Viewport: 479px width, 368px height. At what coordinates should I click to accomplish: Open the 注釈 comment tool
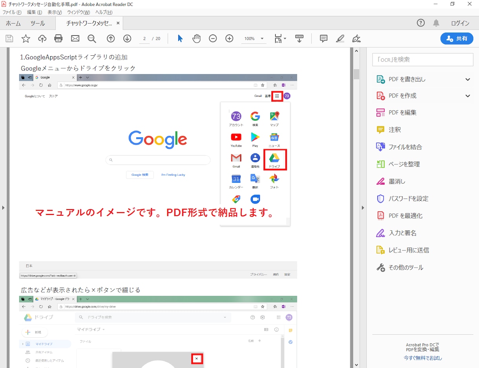(389, 130)
